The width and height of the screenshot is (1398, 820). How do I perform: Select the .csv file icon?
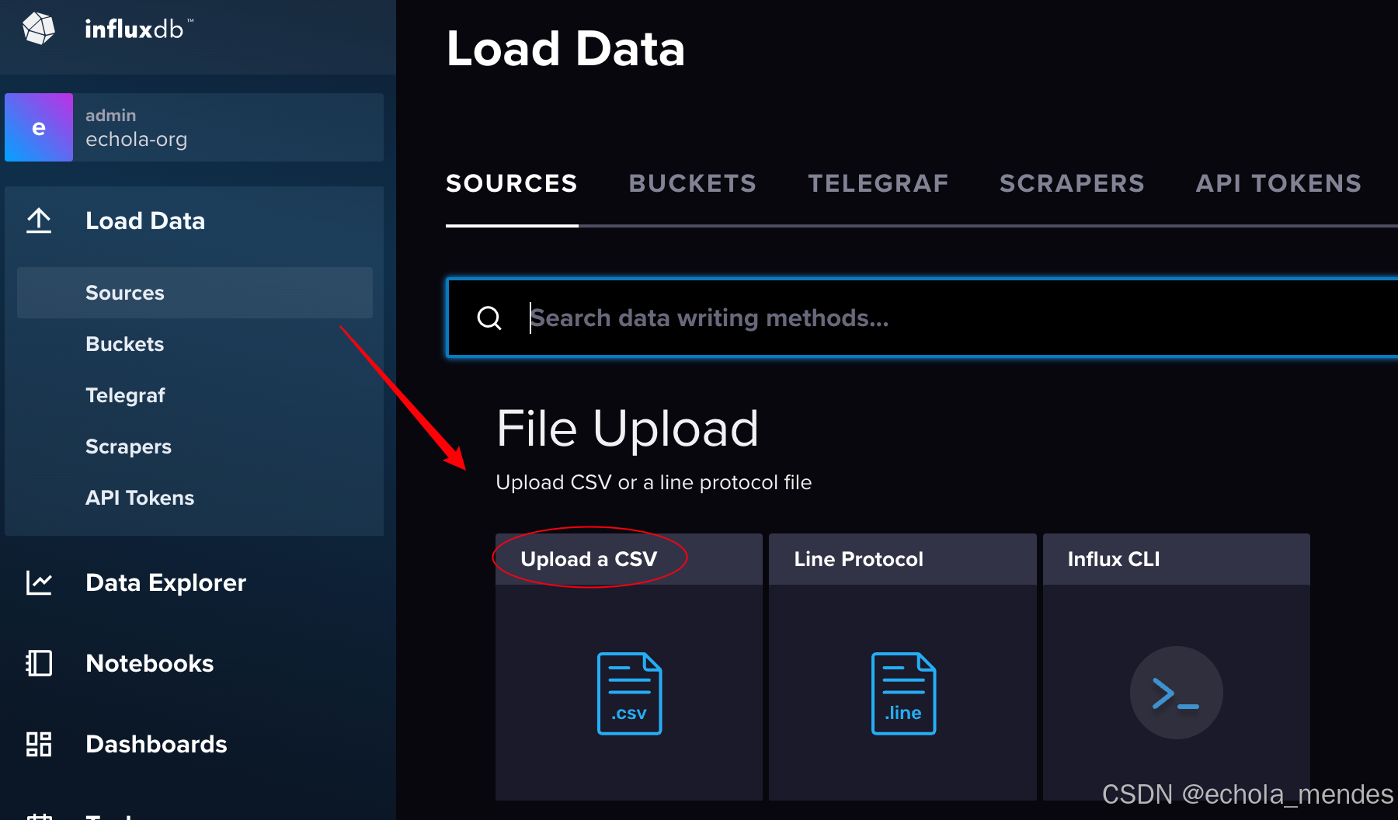[x=629, y=693]
